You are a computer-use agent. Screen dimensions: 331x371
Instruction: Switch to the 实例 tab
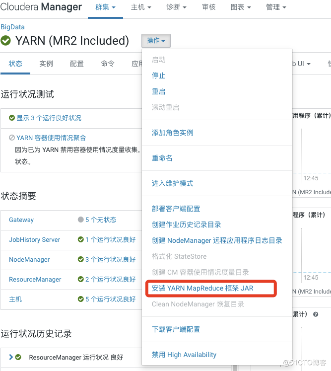(46, 64)
